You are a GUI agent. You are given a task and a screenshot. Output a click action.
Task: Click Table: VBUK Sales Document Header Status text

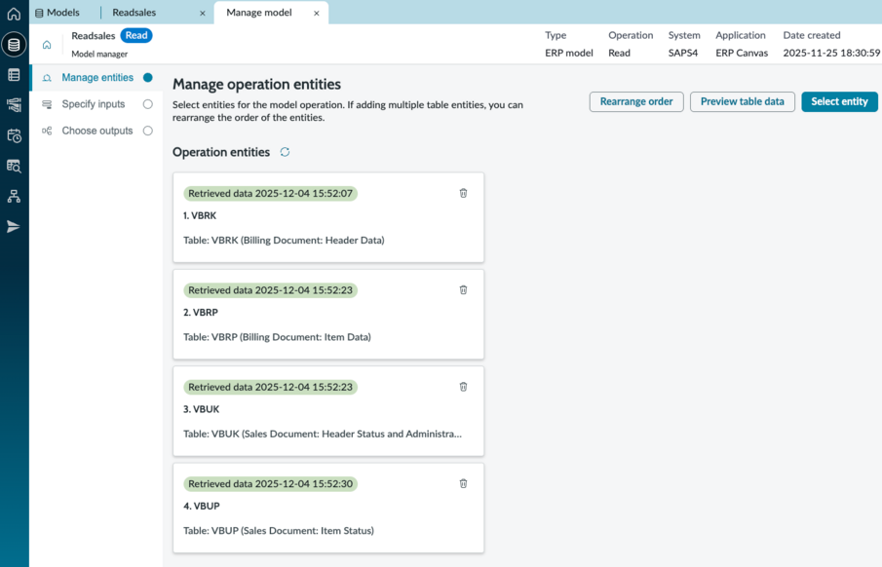click(x=323, y=434)
